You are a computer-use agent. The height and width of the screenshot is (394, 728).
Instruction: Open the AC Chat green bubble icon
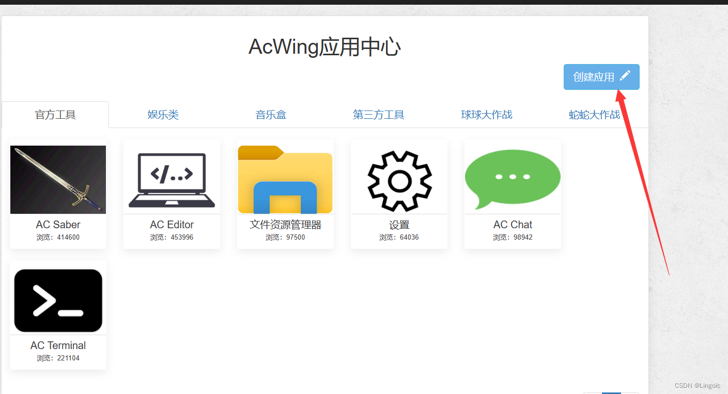pyautogui.click(x=513, y=178)
